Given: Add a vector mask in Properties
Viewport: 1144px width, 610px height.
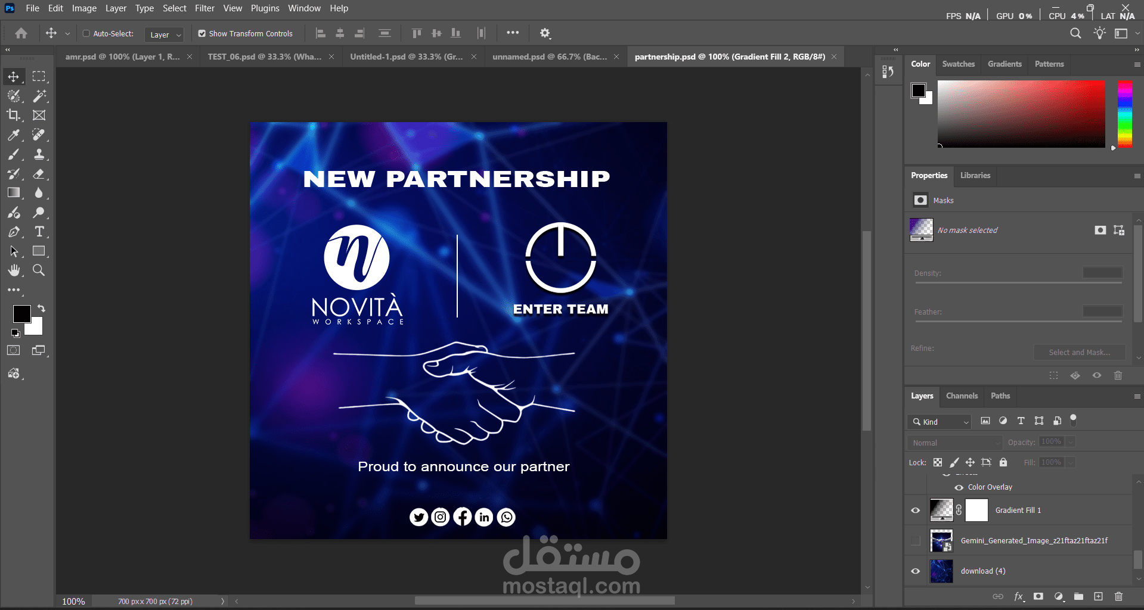Looking at the screenshot, I should [x=1119, y=230].
